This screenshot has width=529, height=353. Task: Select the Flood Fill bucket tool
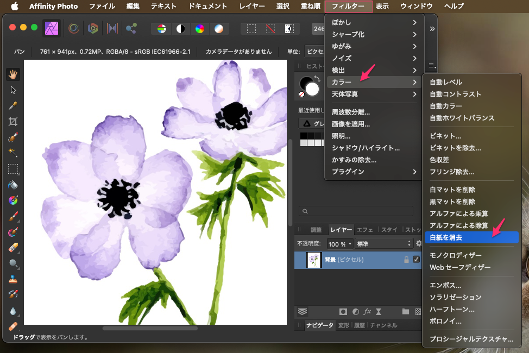tap(13, 185)
